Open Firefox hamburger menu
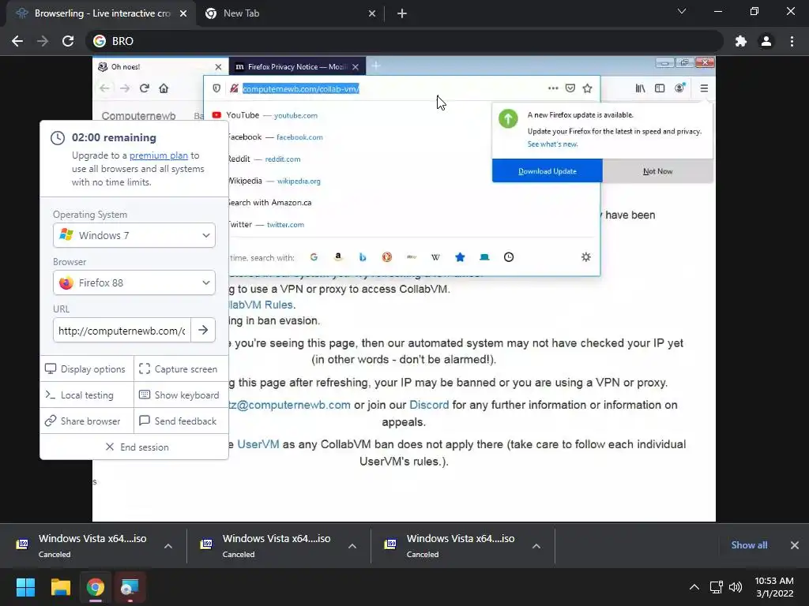Screen dimensions: 809x606 [704, 88]
